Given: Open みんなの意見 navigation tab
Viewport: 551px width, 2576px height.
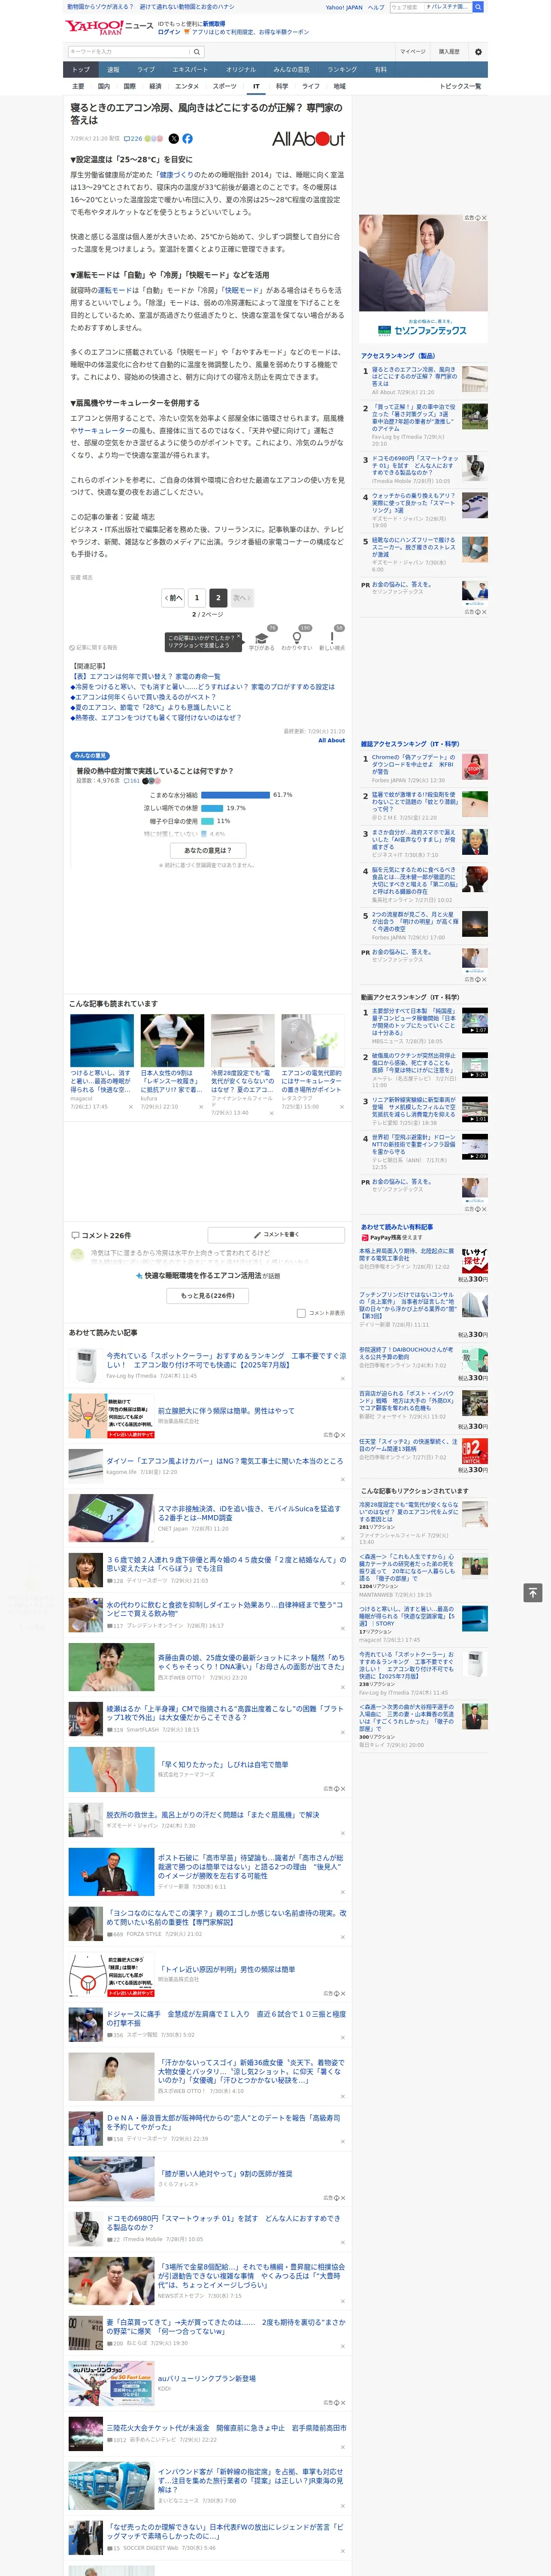Looking at the screenshot, I should click(291, 70).
